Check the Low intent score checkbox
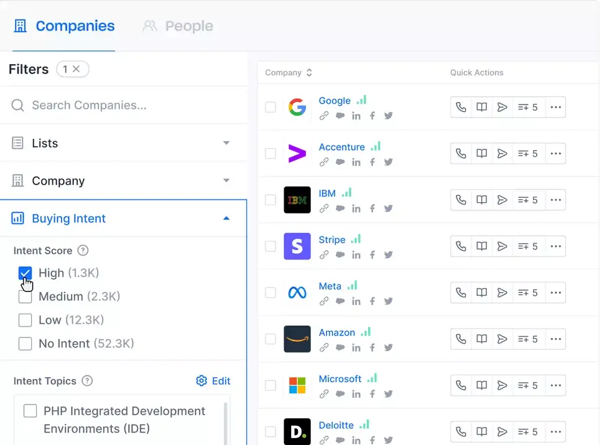 [25, 320]
